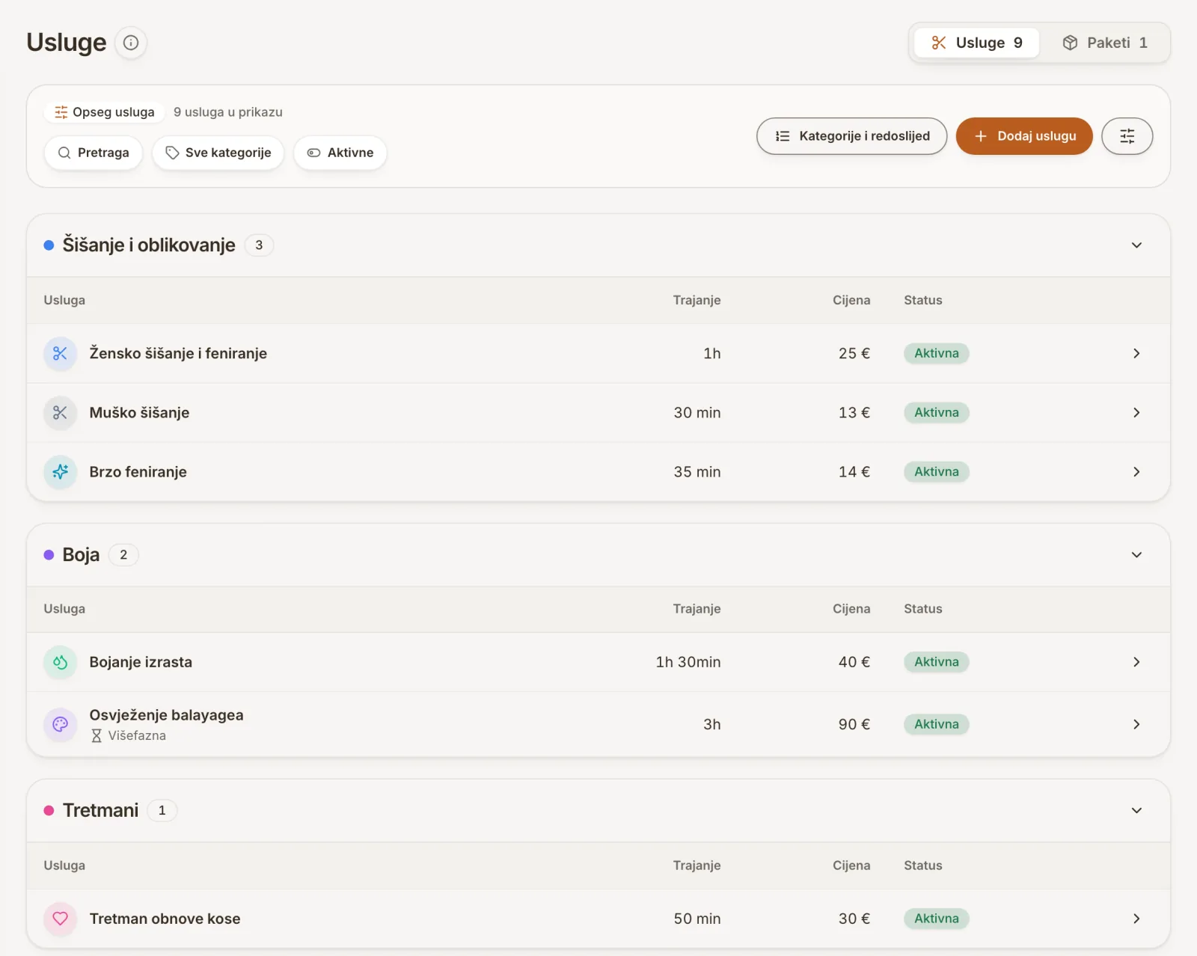Click the info icon beside Usluge title
Screen dimensions: 1197x956
tap(131, 43)
